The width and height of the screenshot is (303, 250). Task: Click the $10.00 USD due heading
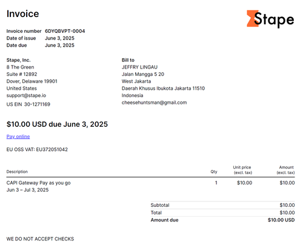[57, 124]
